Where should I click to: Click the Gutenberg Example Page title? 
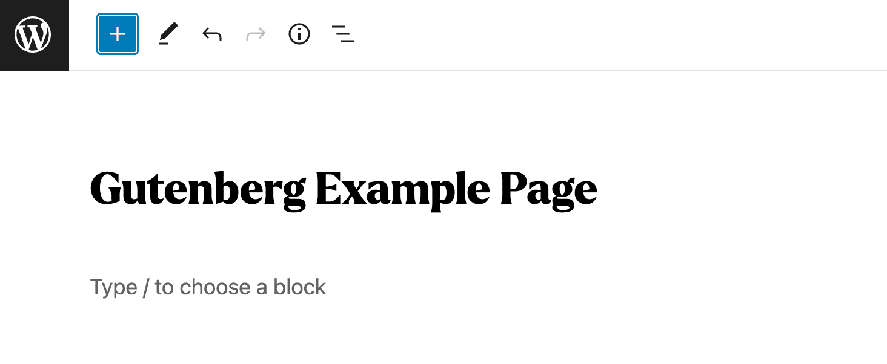tap(343, 189)
